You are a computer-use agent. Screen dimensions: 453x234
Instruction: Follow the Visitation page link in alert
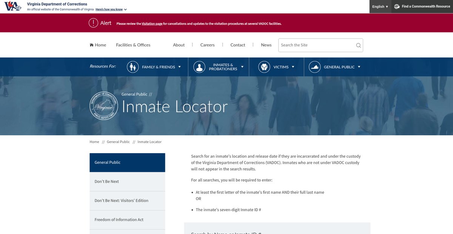click(x=152, y=23)
